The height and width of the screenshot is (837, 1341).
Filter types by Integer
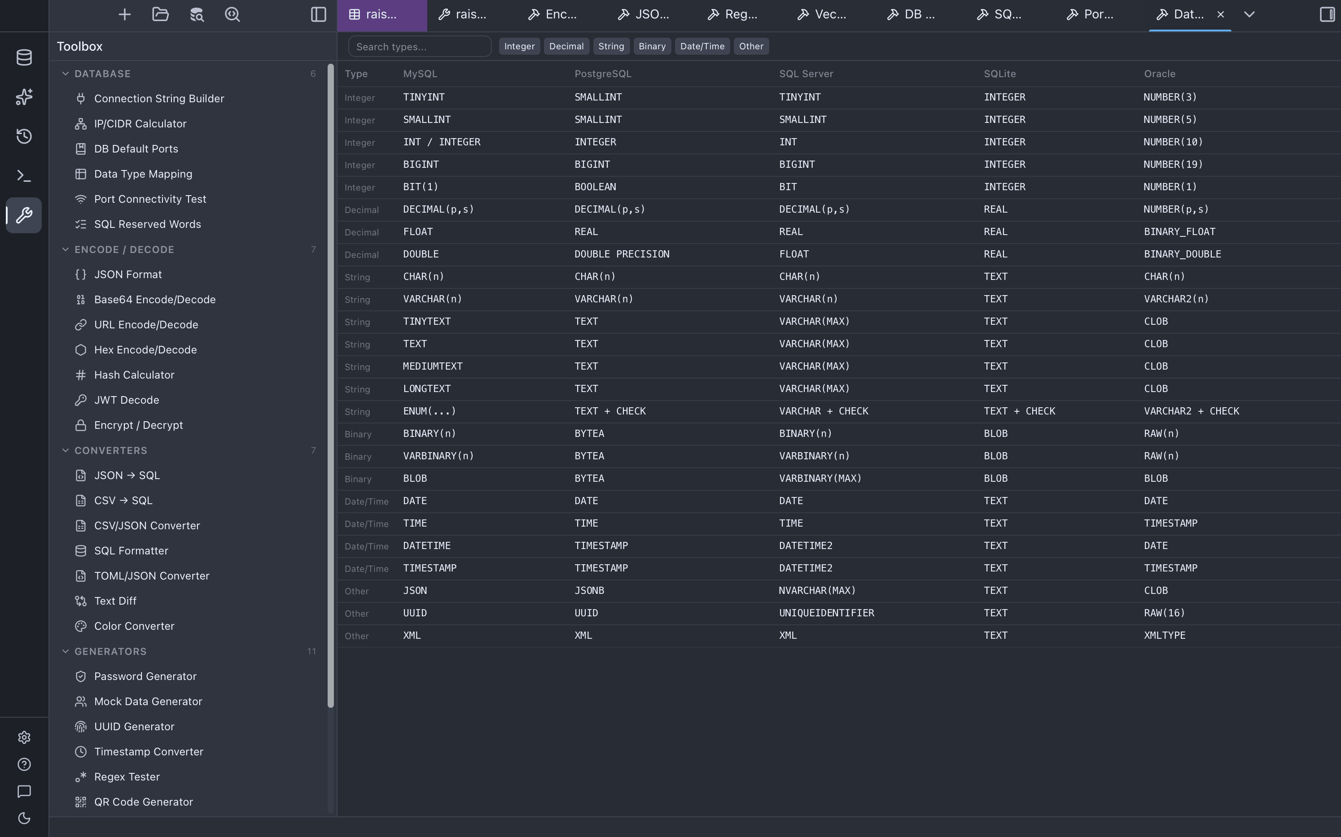(x=520, y=47)
